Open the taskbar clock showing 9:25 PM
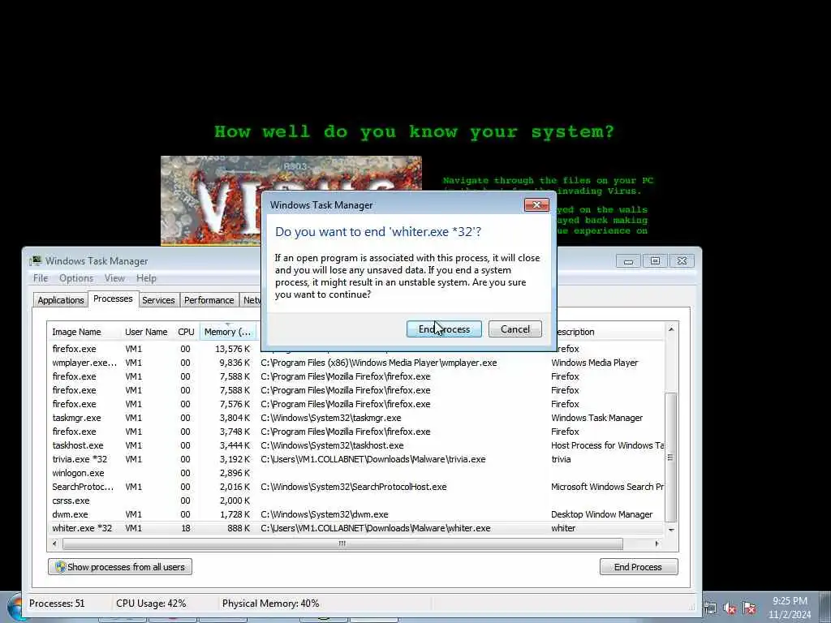831x623 pixels. tap(790, 608)
